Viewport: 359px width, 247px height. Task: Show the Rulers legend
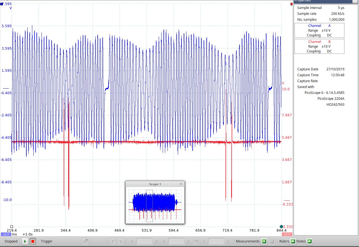coord(293,241)
